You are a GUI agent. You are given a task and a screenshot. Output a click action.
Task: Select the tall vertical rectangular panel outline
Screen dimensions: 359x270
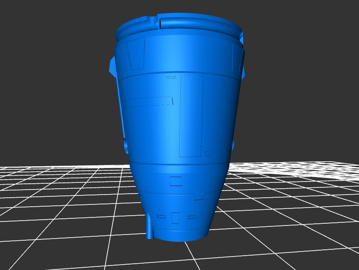tap(192, 116)
